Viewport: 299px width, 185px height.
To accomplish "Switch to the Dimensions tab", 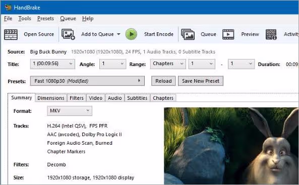I will (x=51, y=98).
